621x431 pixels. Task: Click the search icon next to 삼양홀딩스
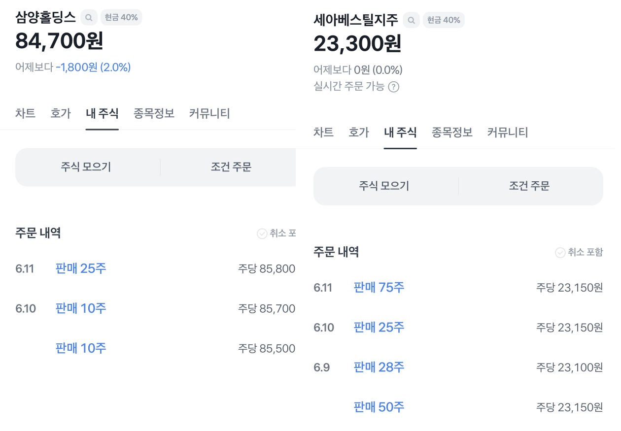(89, 18)
